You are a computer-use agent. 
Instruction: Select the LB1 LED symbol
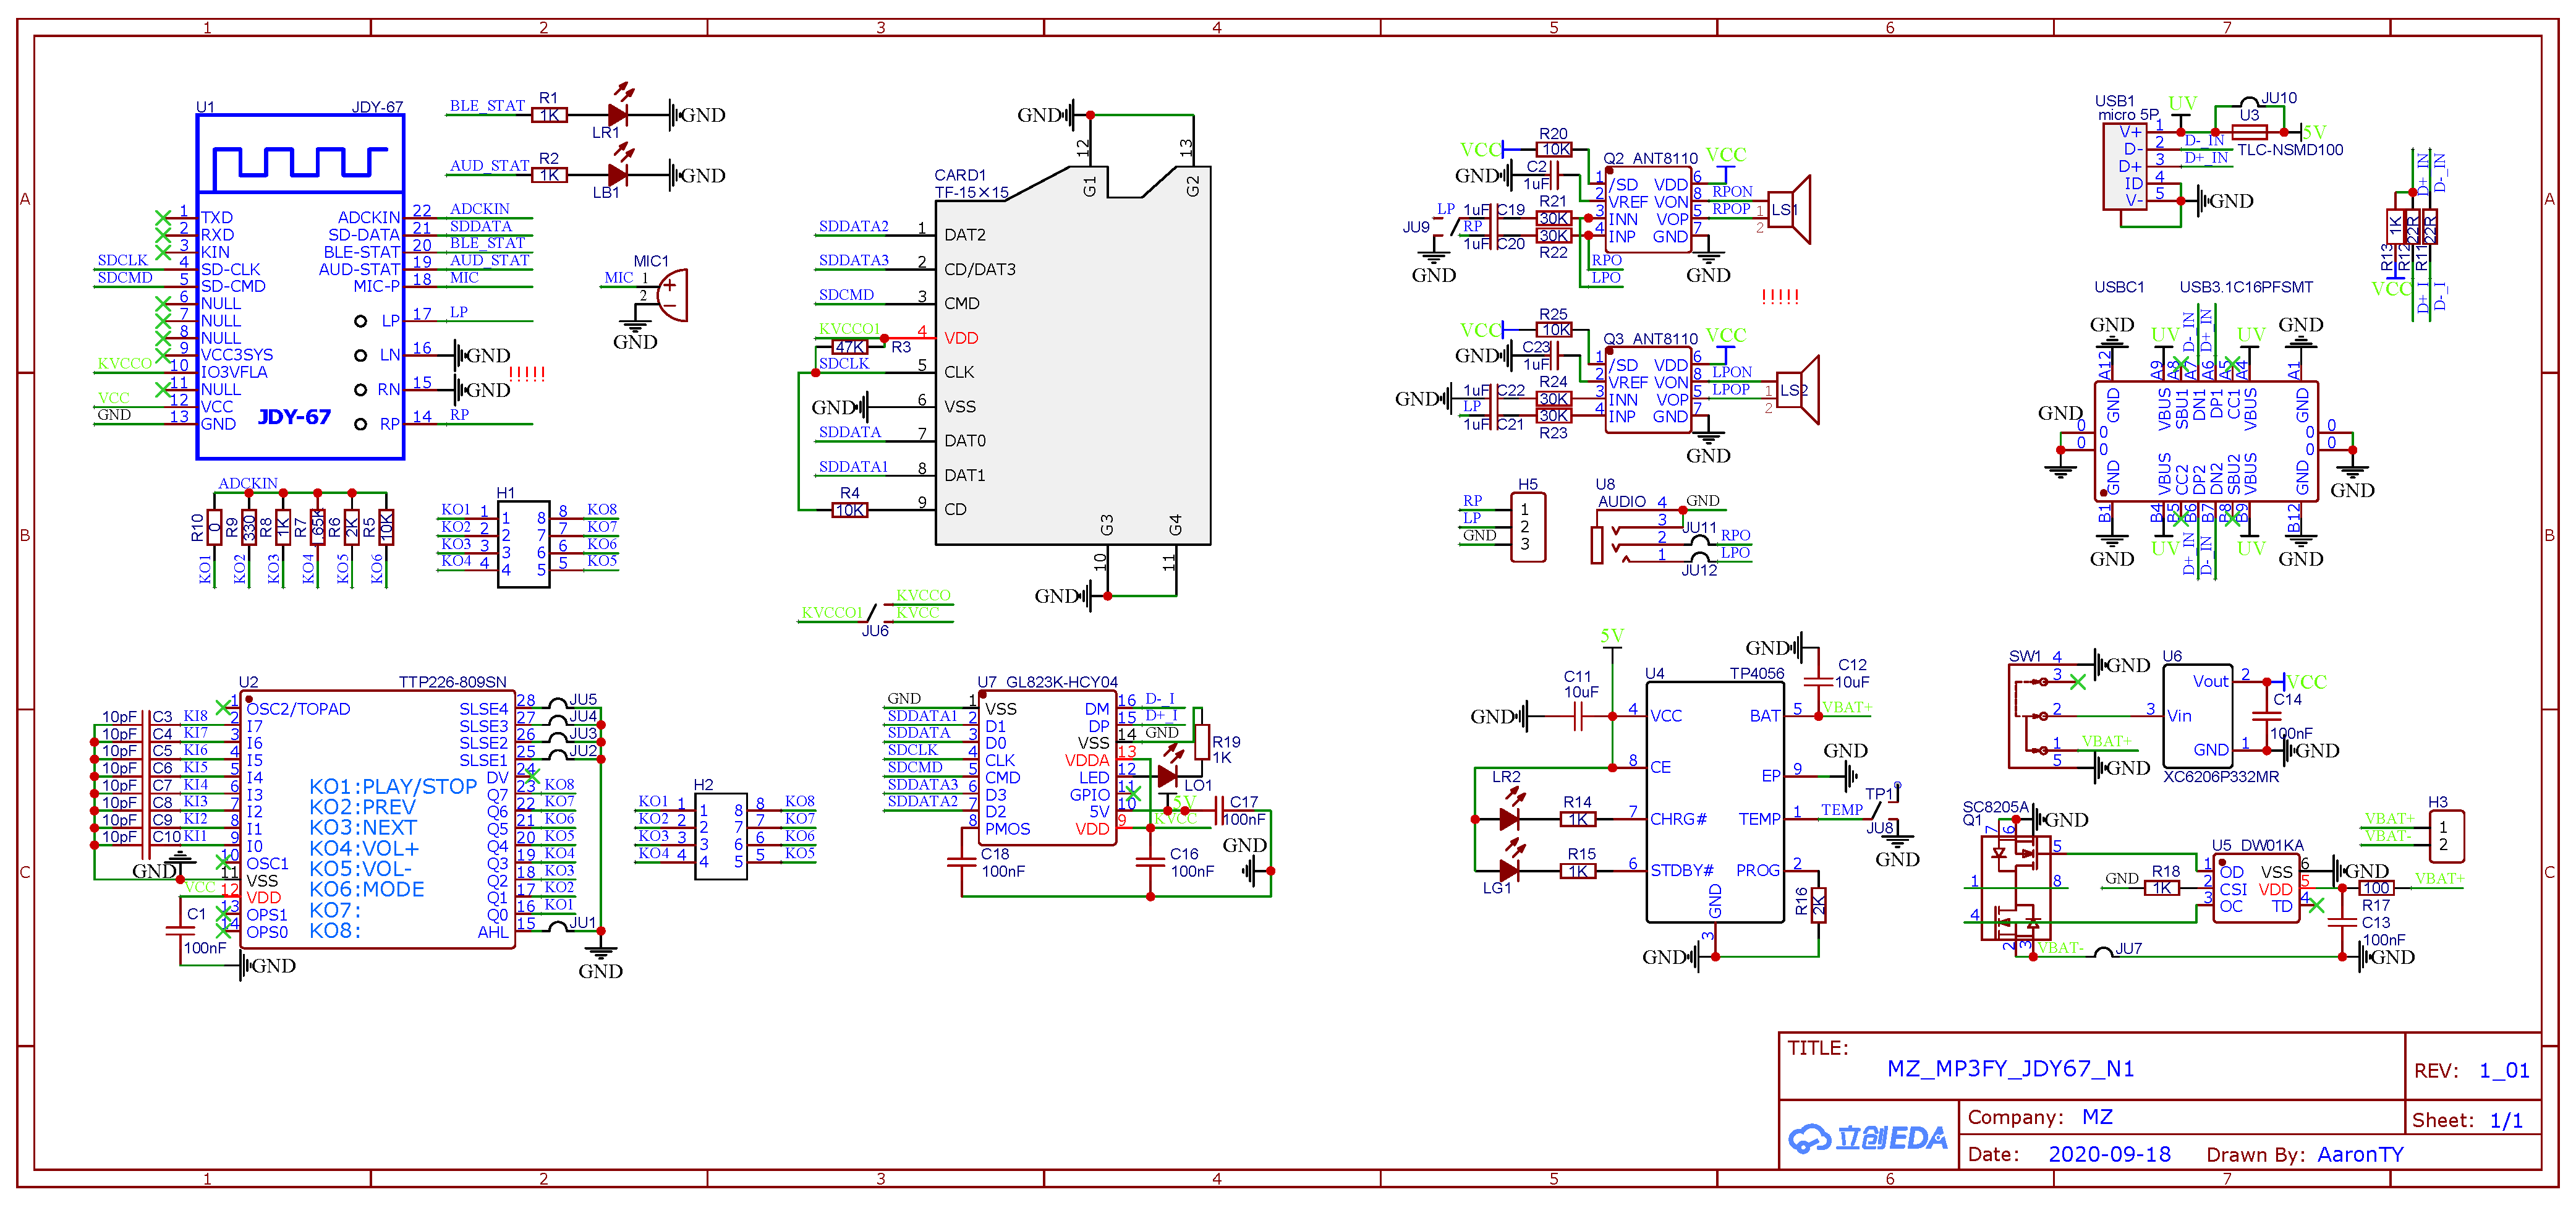click(617, 175)
